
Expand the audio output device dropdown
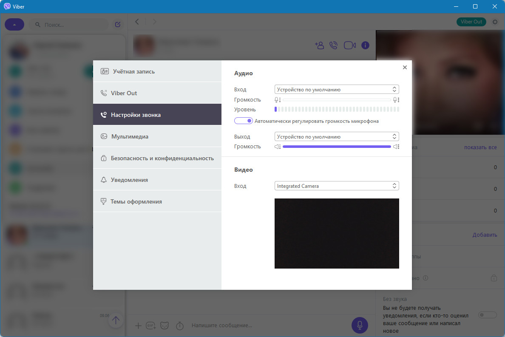pos(336,137)
